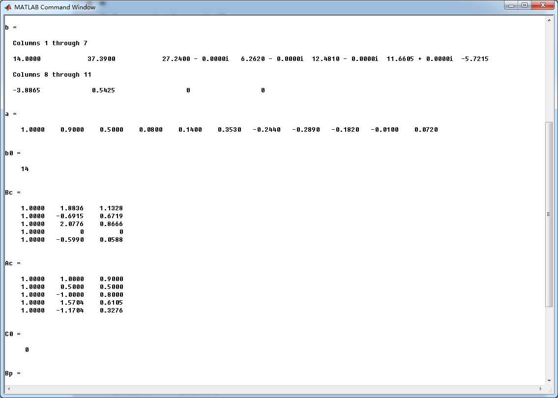Select value -0.0100 in a vector

coord(384,129)
